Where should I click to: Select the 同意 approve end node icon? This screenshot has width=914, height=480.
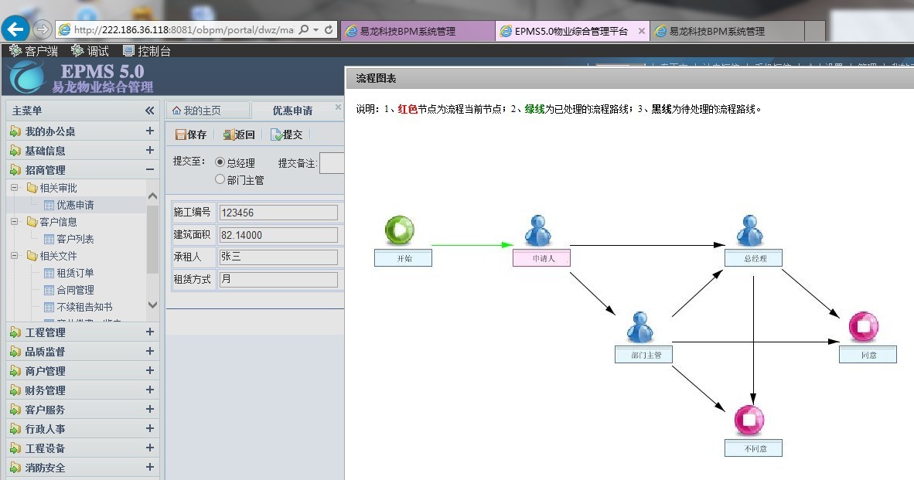tap(863, 327)
